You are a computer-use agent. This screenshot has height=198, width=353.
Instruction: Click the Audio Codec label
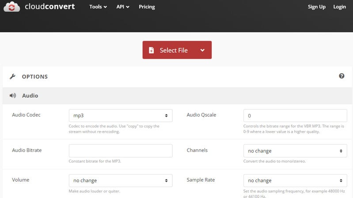26,115
